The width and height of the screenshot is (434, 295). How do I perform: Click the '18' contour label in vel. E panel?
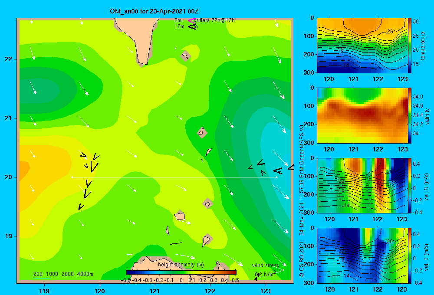[x=341, y=260]
